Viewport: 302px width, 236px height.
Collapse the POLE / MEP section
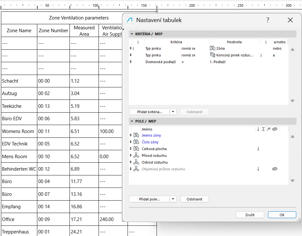pos(132,121)
